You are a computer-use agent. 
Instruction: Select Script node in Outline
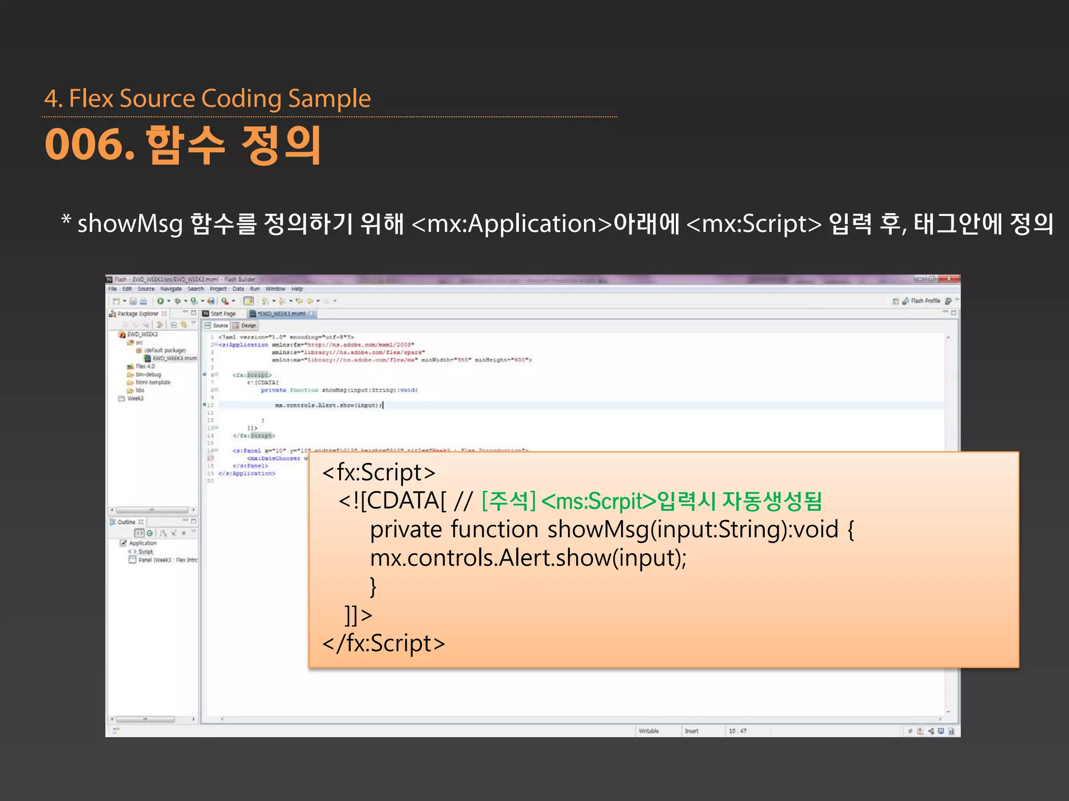coord(141,551)
